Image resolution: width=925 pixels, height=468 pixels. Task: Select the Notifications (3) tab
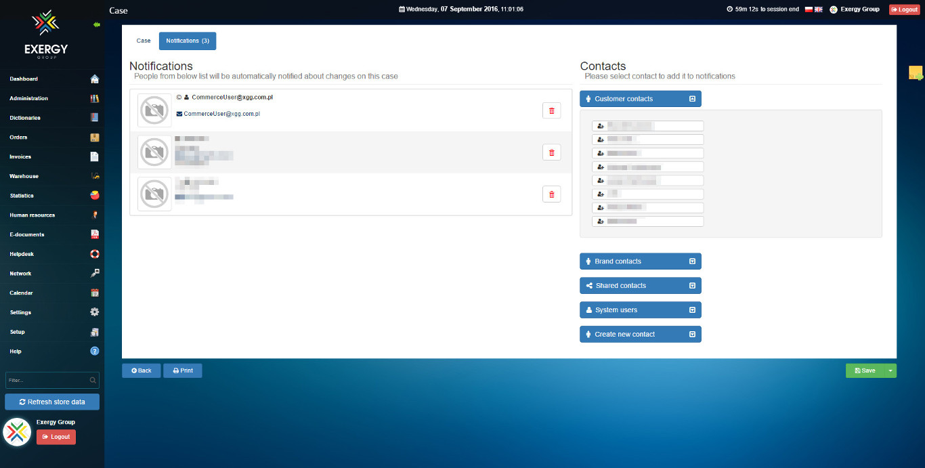tap(188, 41)
